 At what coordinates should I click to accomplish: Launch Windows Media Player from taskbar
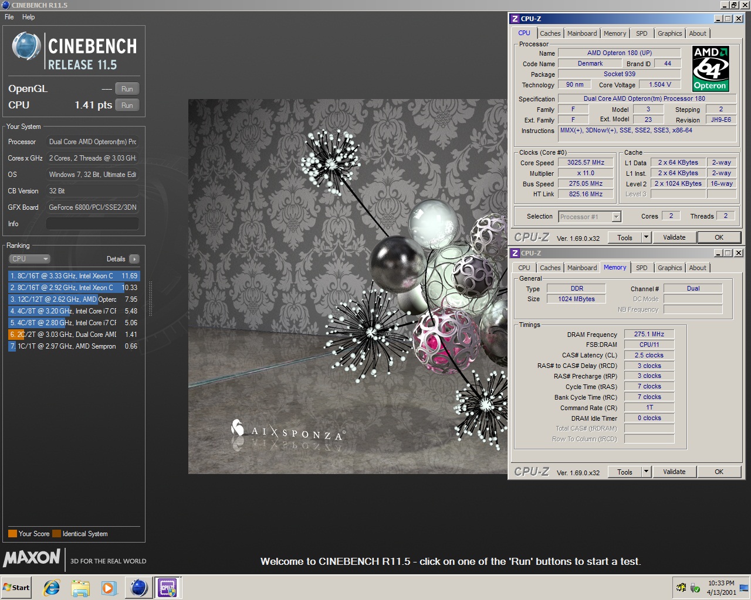109,588
